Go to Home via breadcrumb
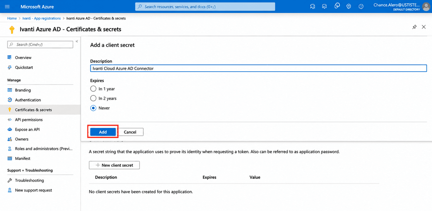Viewport: 432px width, 211px height. [12, 18]
